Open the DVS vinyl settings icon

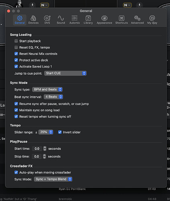coord(47,18)
